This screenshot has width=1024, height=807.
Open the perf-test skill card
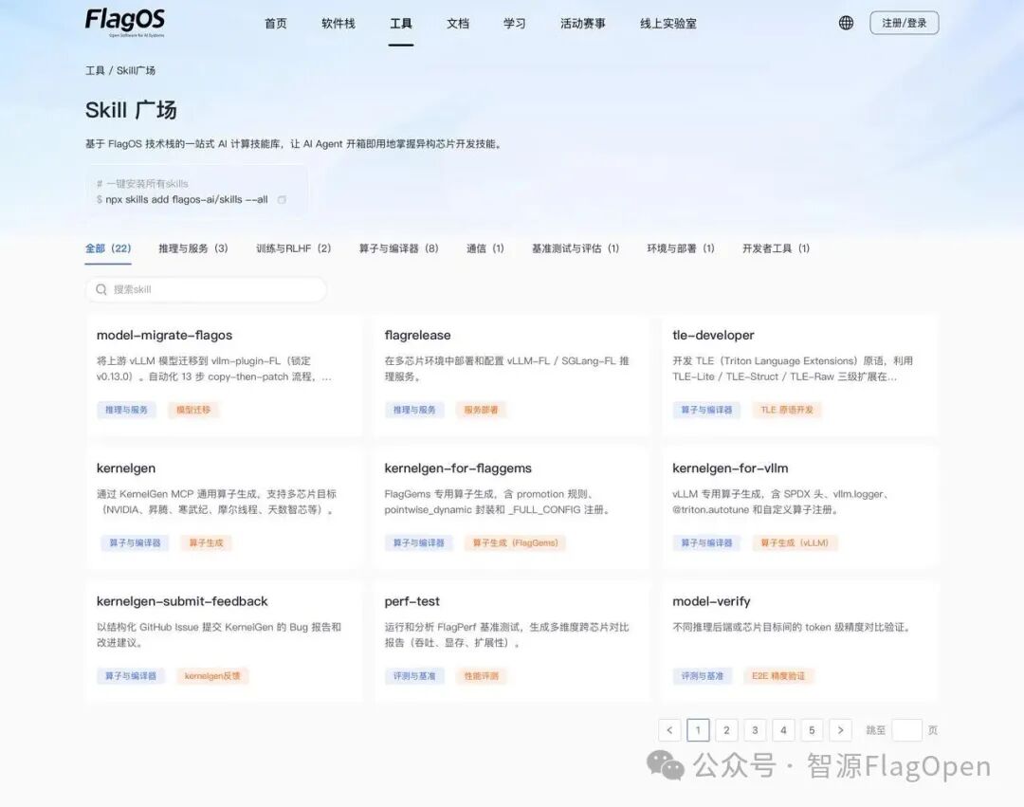point(512,642)
